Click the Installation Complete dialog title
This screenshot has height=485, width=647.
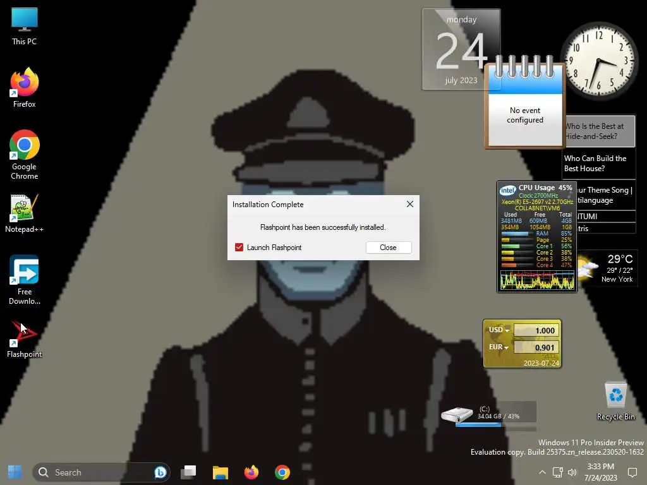click(268, 205)
